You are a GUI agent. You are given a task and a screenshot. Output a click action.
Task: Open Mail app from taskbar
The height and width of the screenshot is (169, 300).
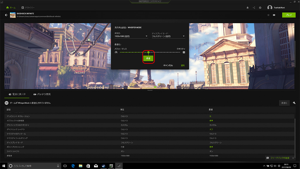point(96,166)
